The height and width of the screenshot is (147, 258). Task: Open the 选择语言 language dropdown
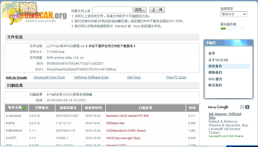click(x=234, y=14)
